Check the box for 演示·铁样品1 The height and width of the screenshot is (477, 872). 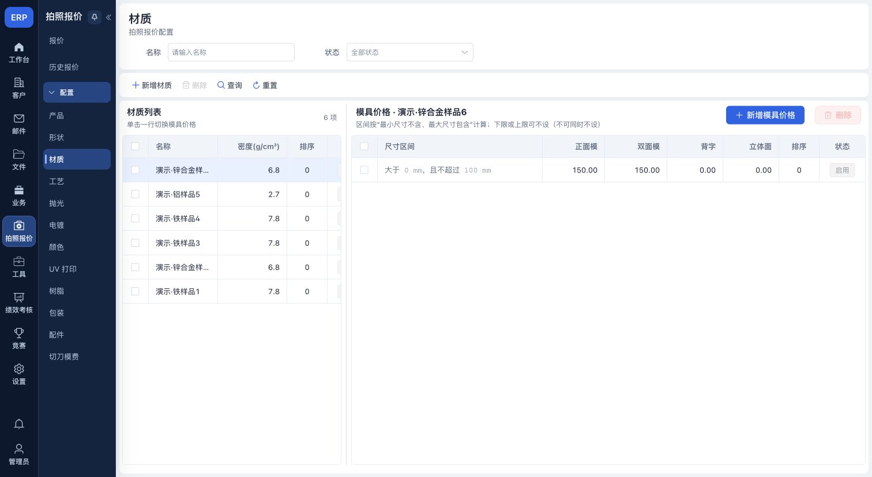(136, 291)
